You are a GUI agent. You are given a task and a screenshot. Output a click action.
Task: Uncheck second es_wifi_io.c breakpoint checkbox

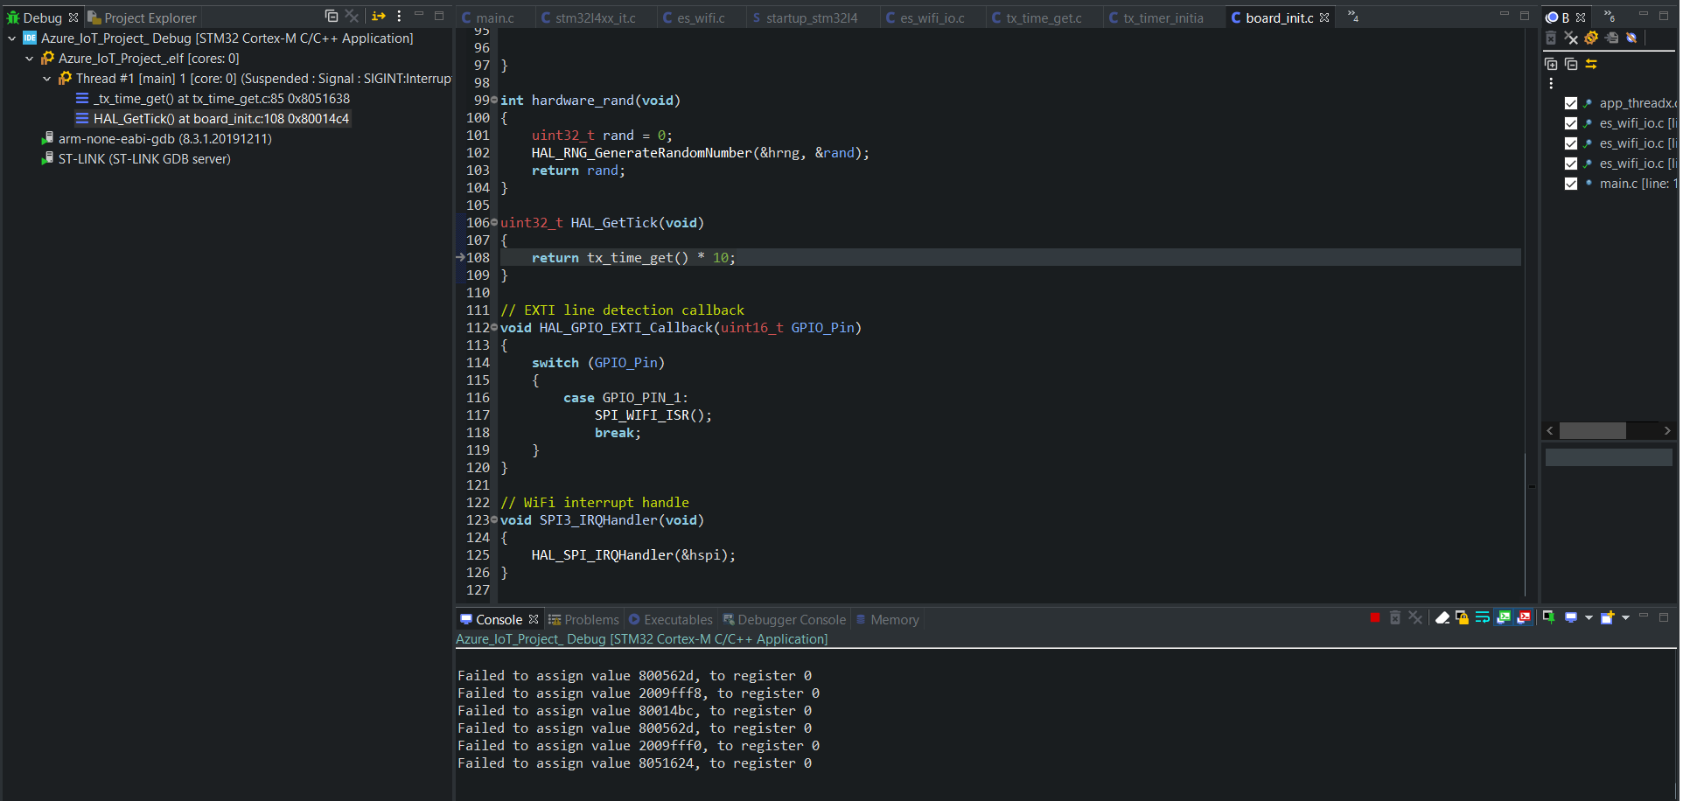(1571, 143)
